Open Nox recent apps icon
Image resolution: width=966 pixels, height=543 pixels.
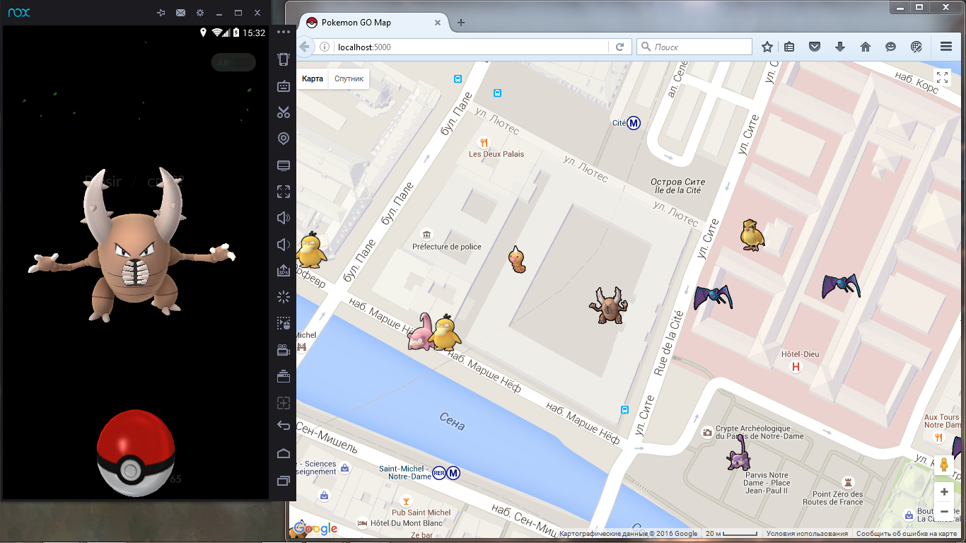coord(284,481)
